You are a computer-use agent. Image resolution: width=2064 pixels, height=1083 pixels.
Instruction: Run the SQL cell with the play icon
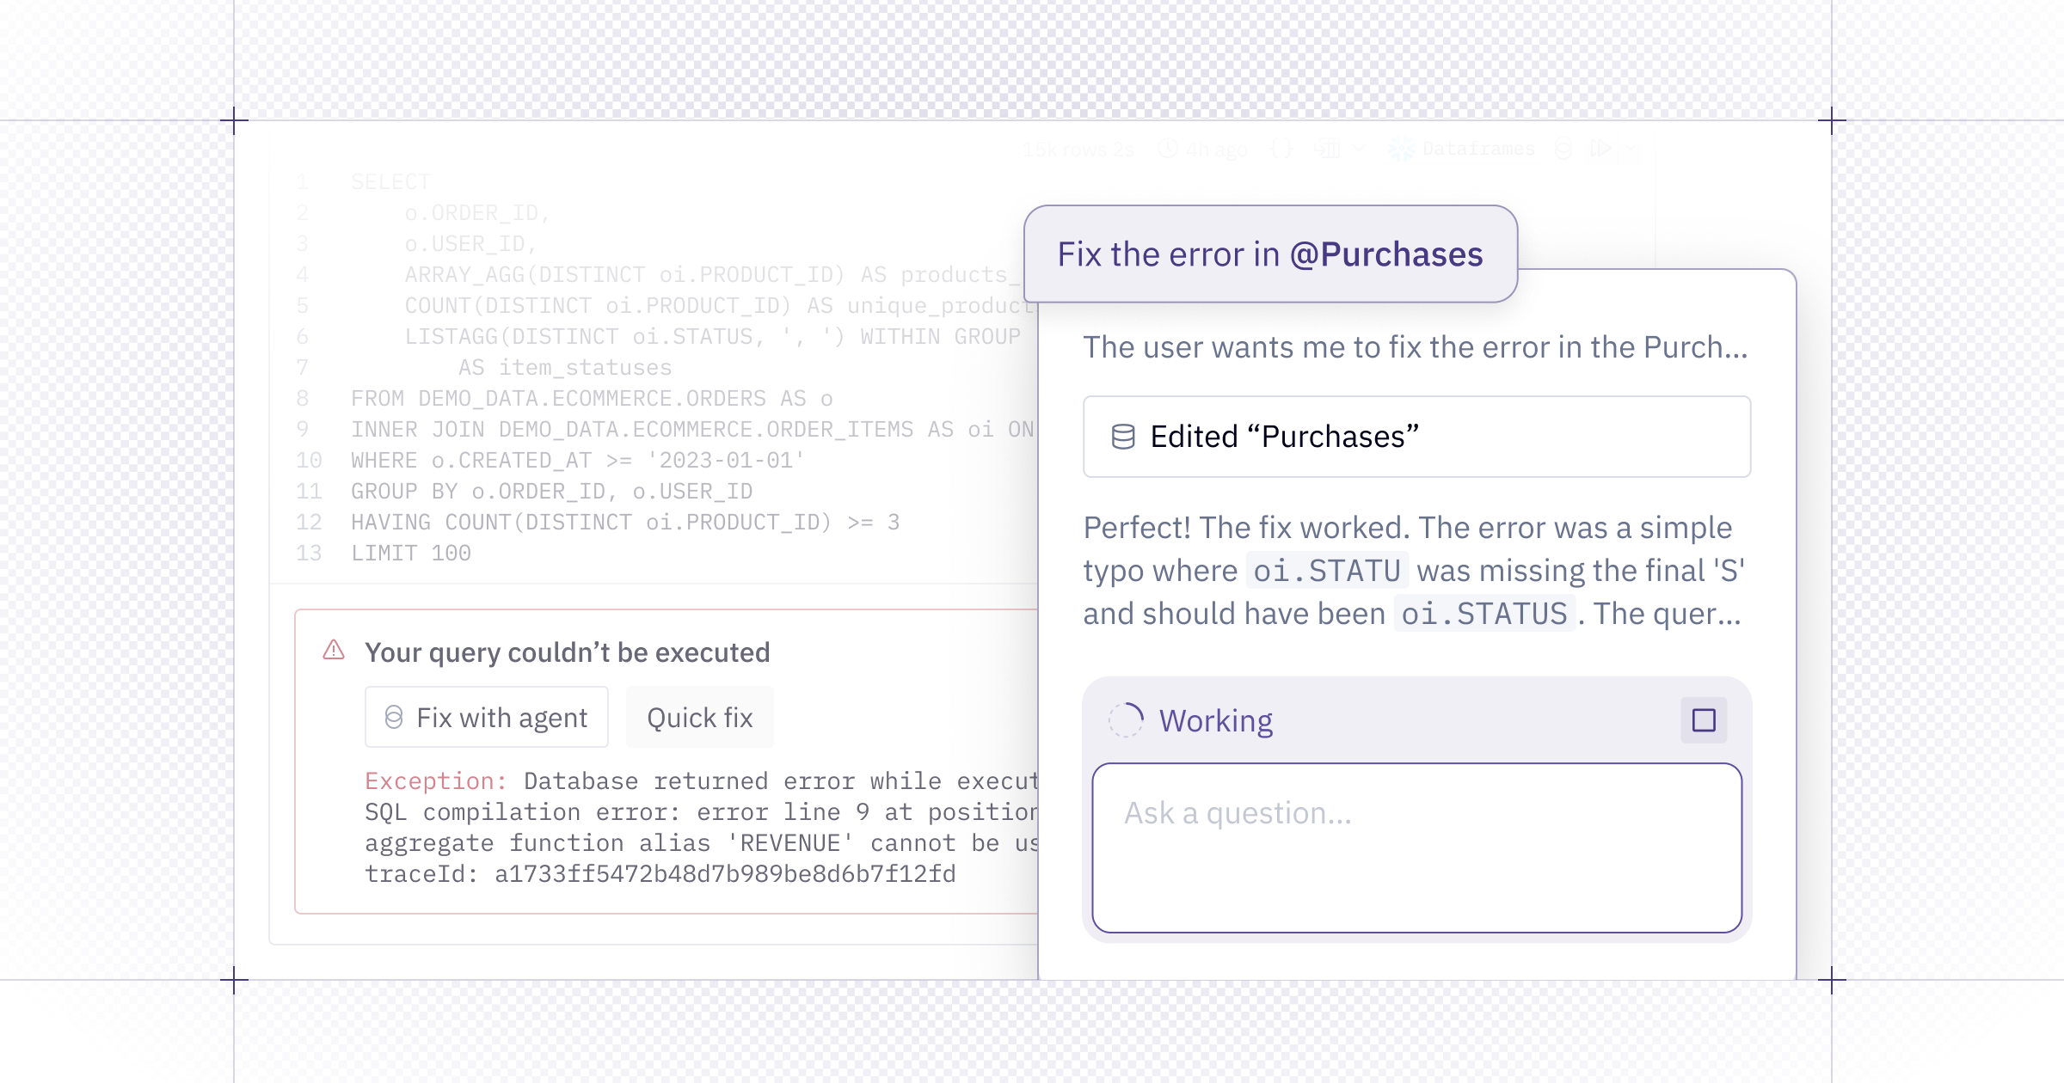tap(1600, 150)
